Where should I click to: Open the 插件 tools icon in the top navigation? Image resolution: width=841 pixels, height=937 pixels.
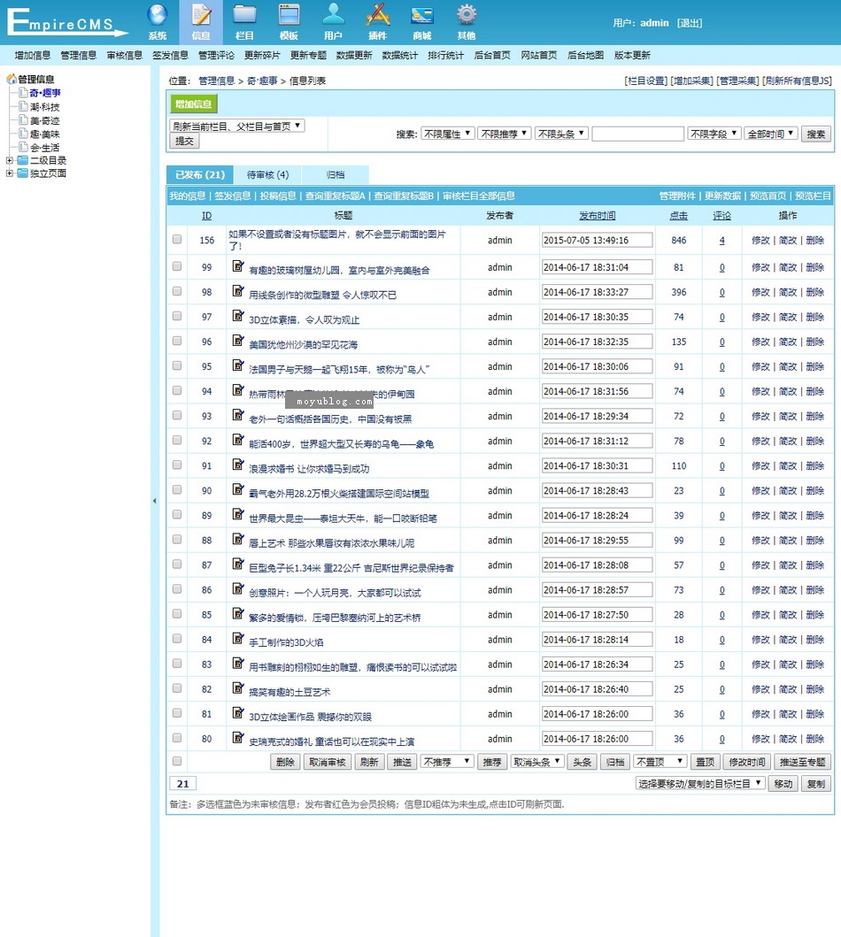(377, 15)
